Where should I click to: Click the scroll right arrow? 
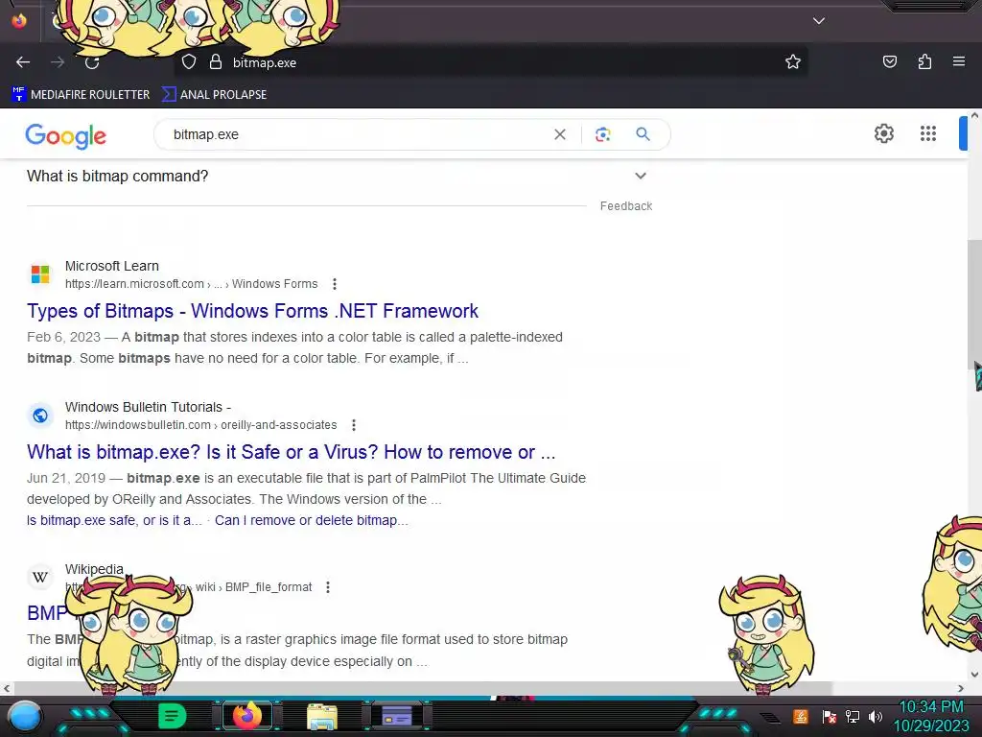click(961, 688)
